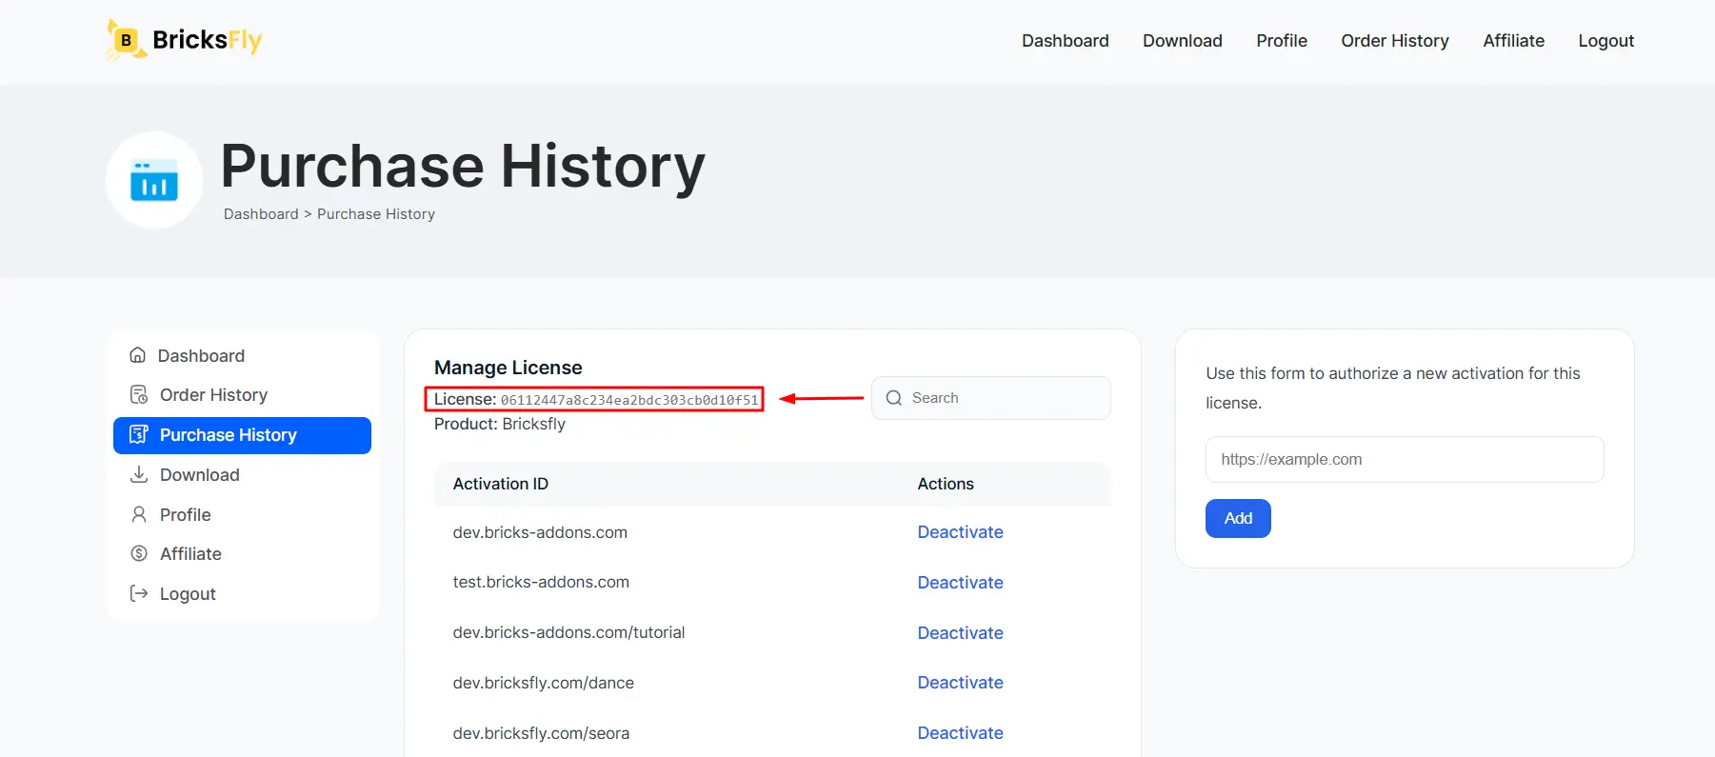Open Affiliate in the top navigation

1514,41
